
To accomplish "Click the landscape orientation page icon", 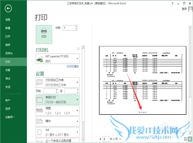I will click(x=39, y=121).
